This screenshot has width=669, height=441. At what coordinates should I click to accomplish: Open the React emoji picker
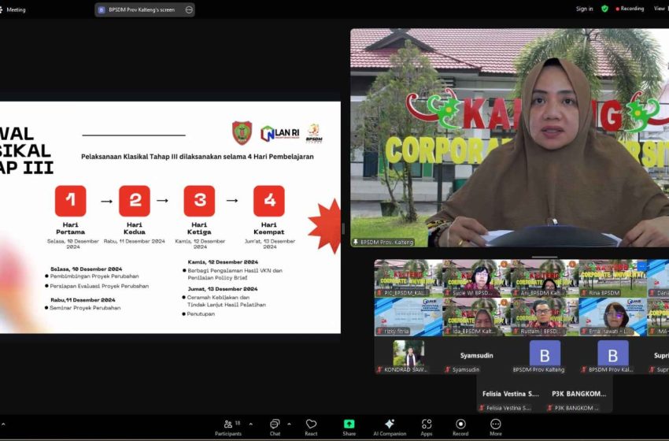(x=311, y=428)
